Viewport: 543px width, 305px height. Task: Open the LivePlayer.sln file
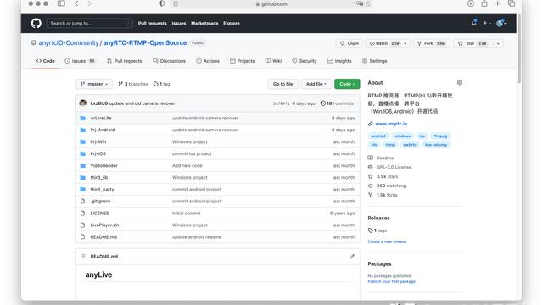coord(104,225)
